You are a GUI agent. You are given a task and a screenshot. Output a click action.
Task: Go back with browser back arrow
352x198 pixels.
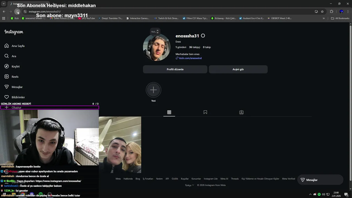tap(4, 12)
